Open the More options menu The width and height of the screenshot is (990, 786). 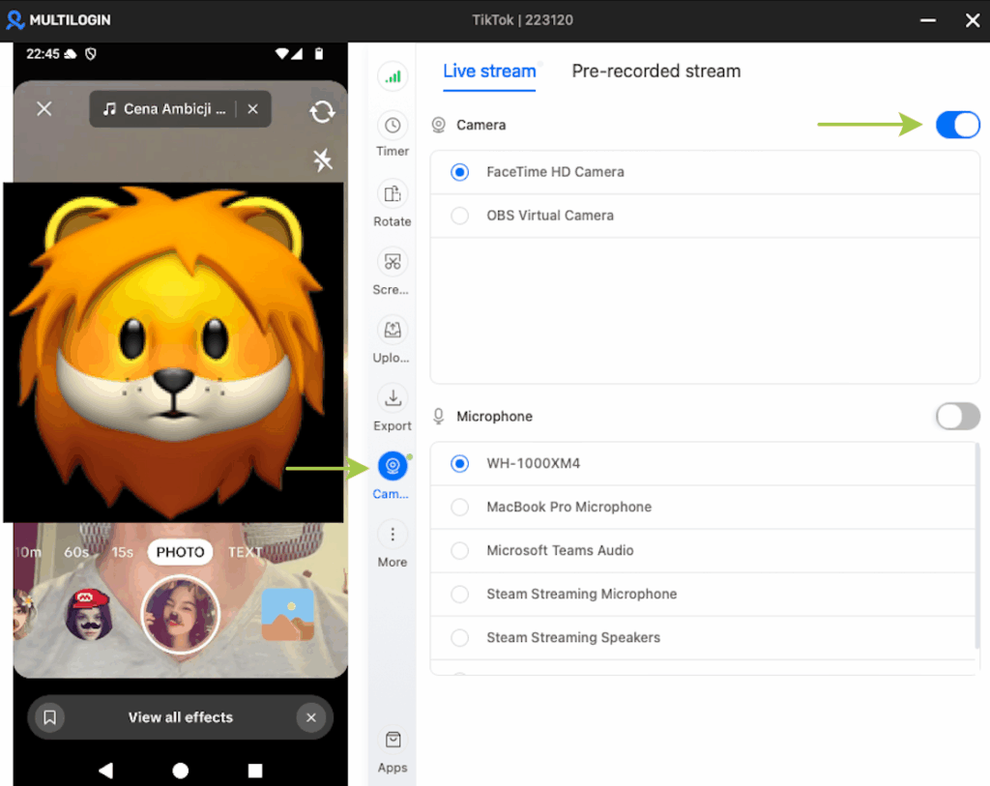393,543
